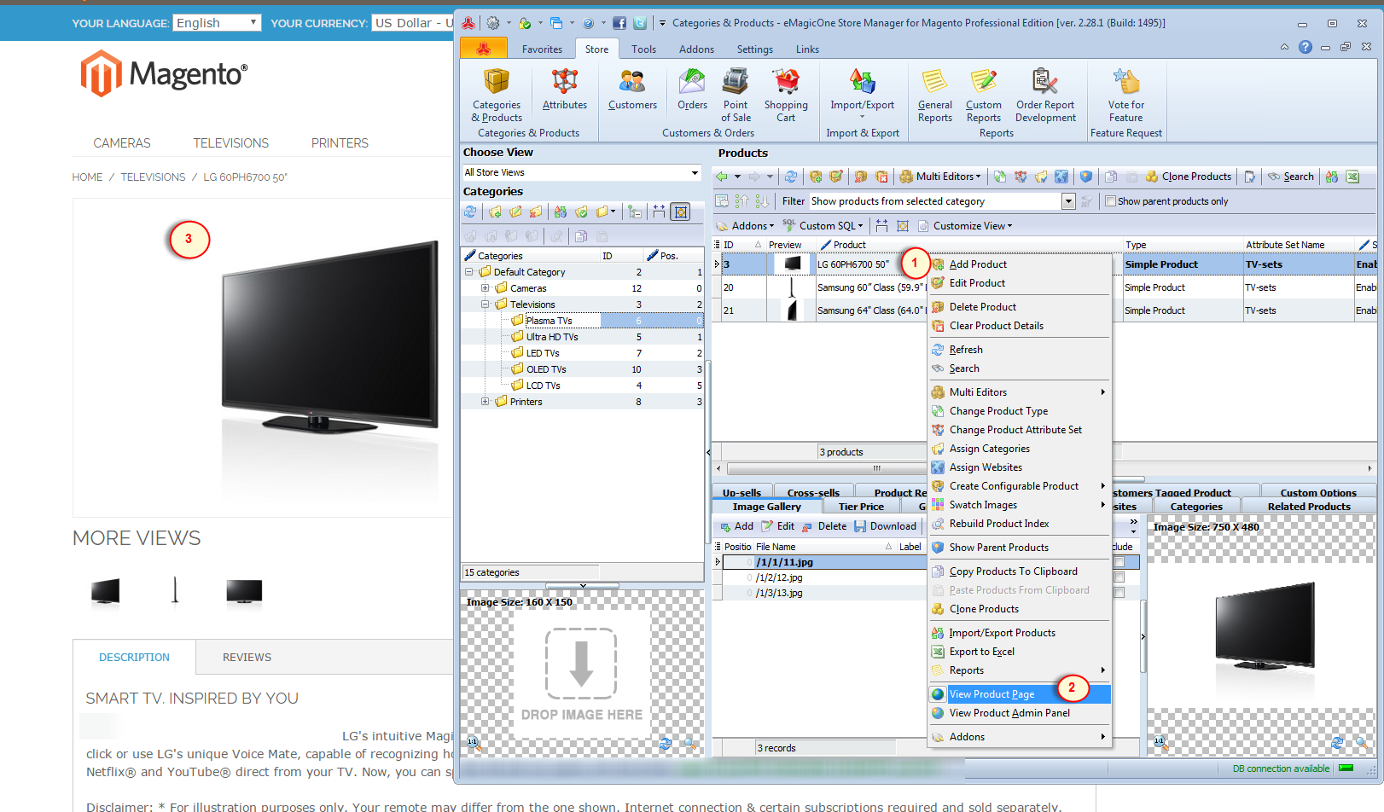Open Import/Export ribbon icon
Viewport: 1384px width, 812px height.
pyautogui.click(x=862, y=94)
